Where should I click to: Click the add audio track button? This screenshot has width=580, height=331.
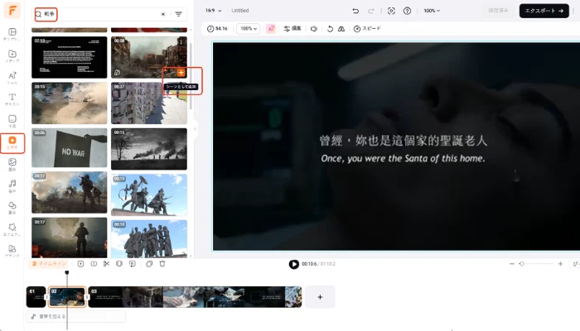tap(76, 317)
